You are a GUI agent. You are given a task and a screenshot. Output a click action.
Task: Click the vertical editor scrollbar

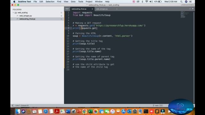[x=194, y=57]
